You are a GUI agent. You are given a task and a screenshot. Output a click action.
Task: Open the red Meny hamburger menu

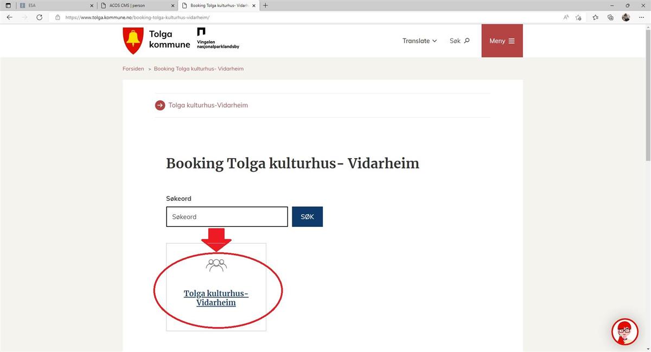(x=502, y=41)
